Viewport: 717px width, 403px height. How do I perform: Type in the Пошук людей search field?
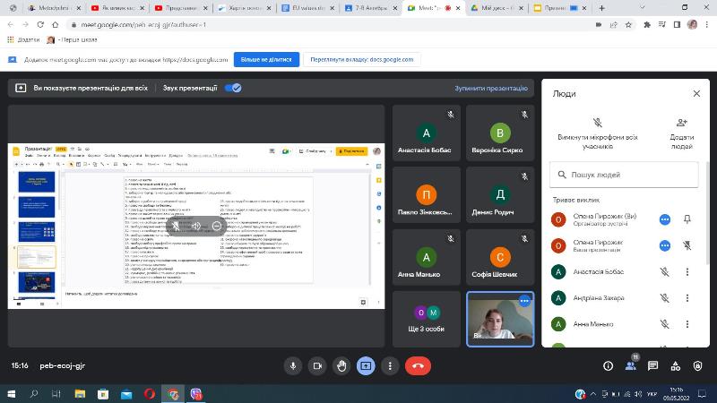627,175
